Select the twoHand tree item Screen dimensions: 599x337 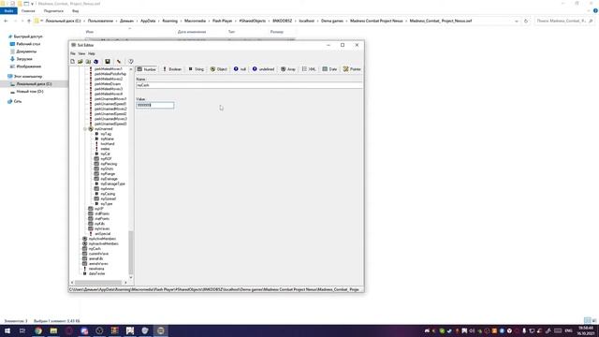(108, 144)
